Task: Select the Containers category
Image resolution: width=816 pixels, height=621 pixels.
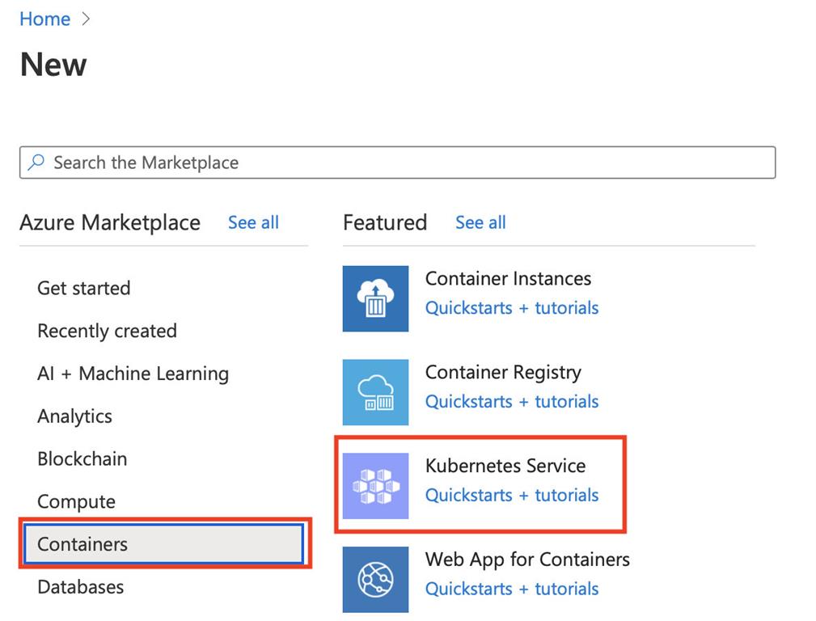Action: [x=82, y=544]
